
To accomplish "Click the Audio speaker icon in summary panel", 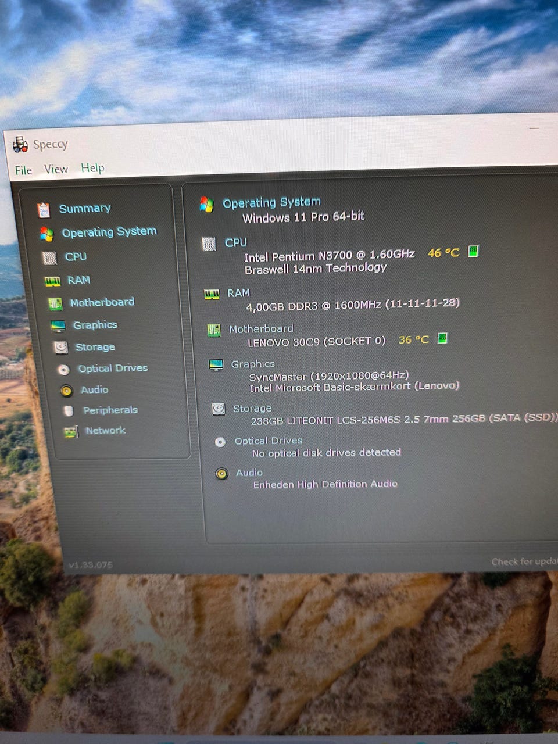I will [x=221, y=474].
